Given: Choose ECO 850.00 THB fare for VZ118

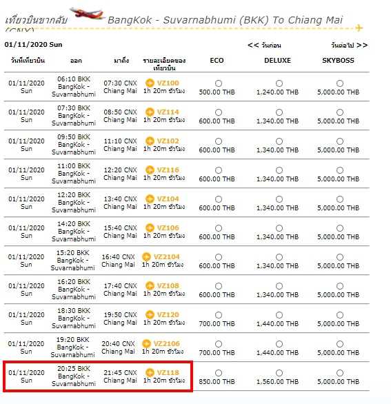Looking at the screenshot, I should coord(219,373).
